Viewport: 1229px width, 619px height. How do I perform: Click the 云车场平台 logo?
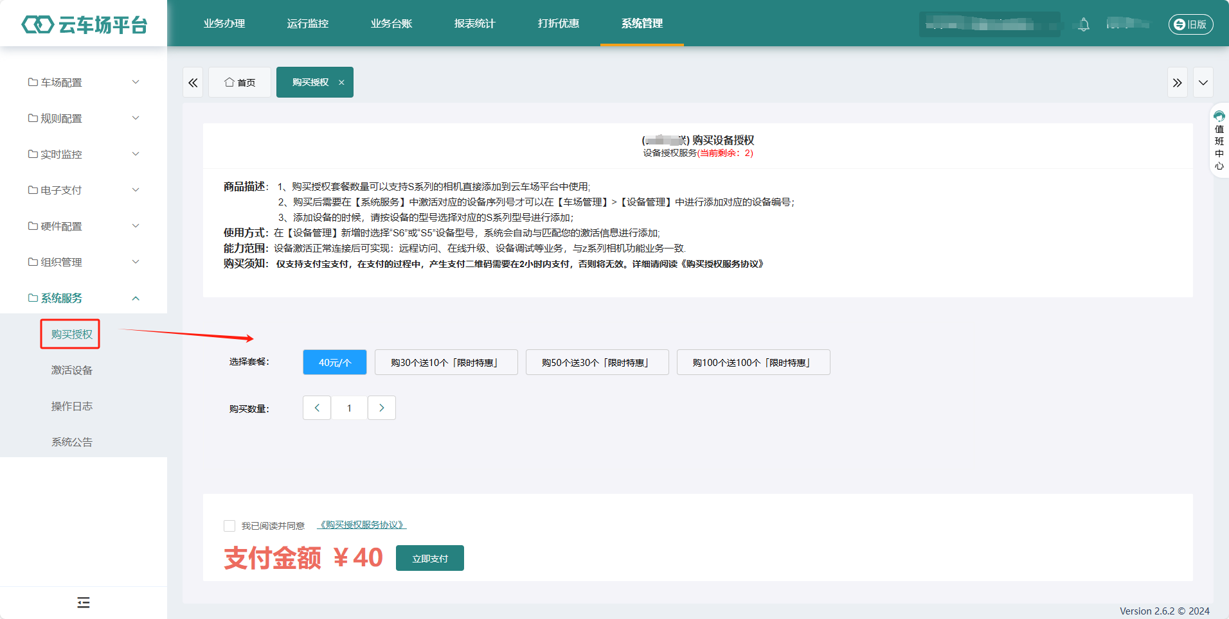(84, 24)
